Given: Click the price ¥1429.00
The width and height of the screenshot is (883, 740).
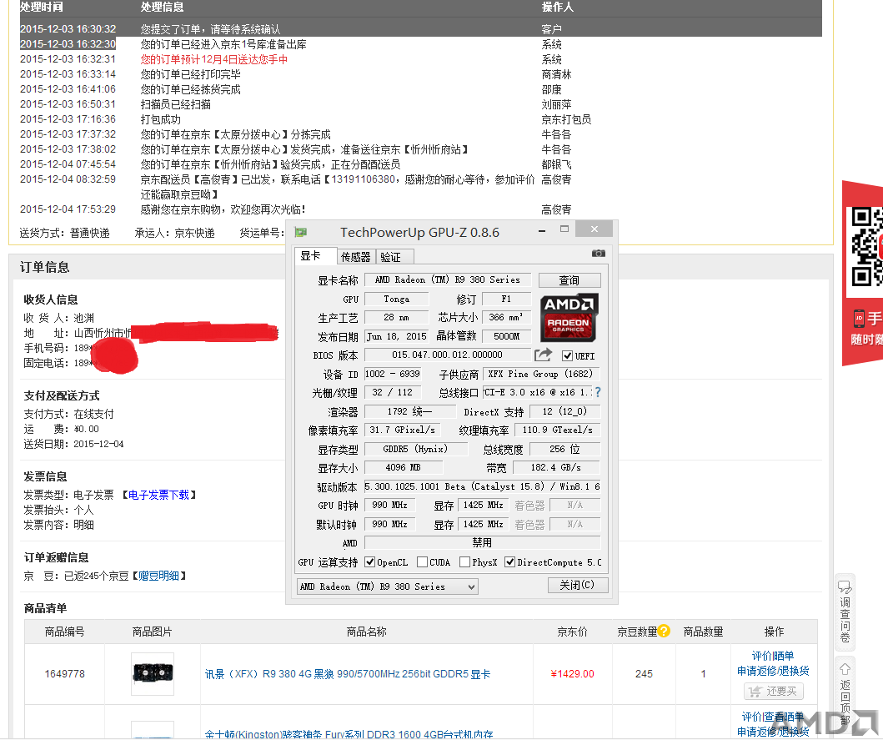Looking at the screenshot, I should point(572,673).
